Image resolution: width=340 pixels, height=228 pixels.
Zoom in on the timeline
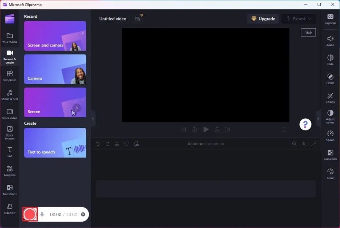[304, 144]
